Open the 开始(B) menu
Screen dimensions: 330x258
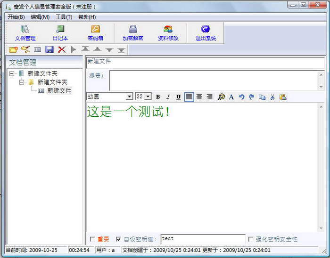tap(16, 17)
